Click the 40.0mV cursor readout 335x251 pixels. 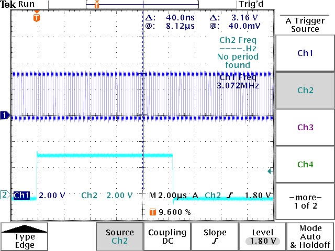[244, 26]
